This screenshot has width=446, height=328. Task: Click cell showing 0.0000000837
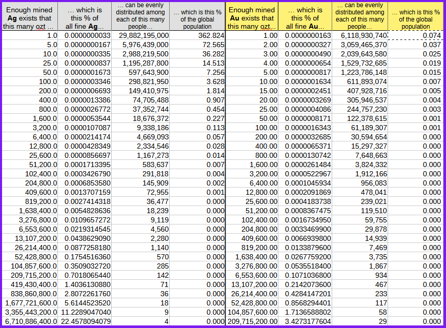click(x=85, y=63)
